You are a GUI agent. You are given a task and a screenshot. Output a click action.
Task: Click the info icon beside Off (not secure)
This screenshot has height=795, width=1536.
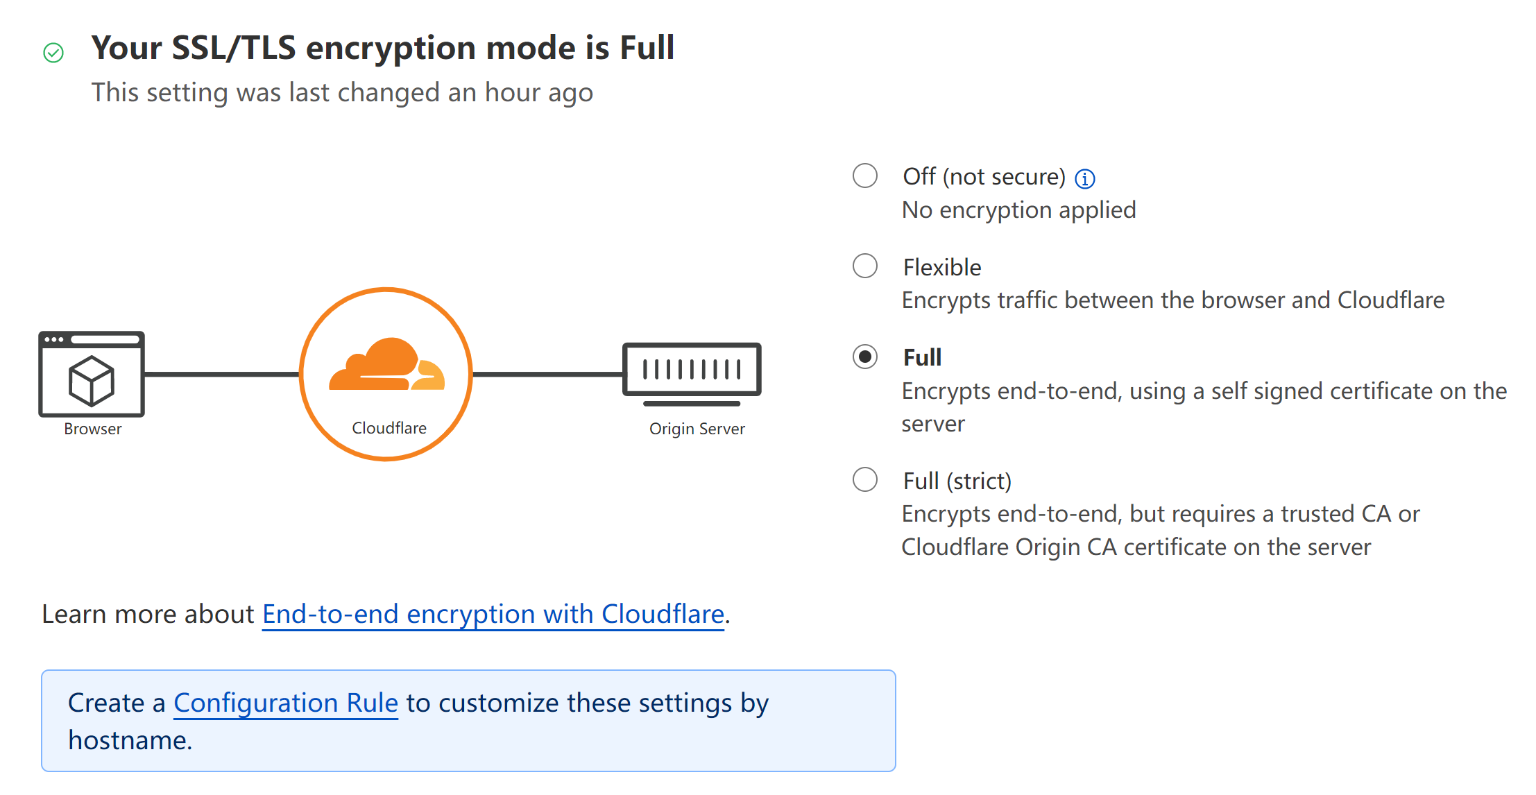1084,179
